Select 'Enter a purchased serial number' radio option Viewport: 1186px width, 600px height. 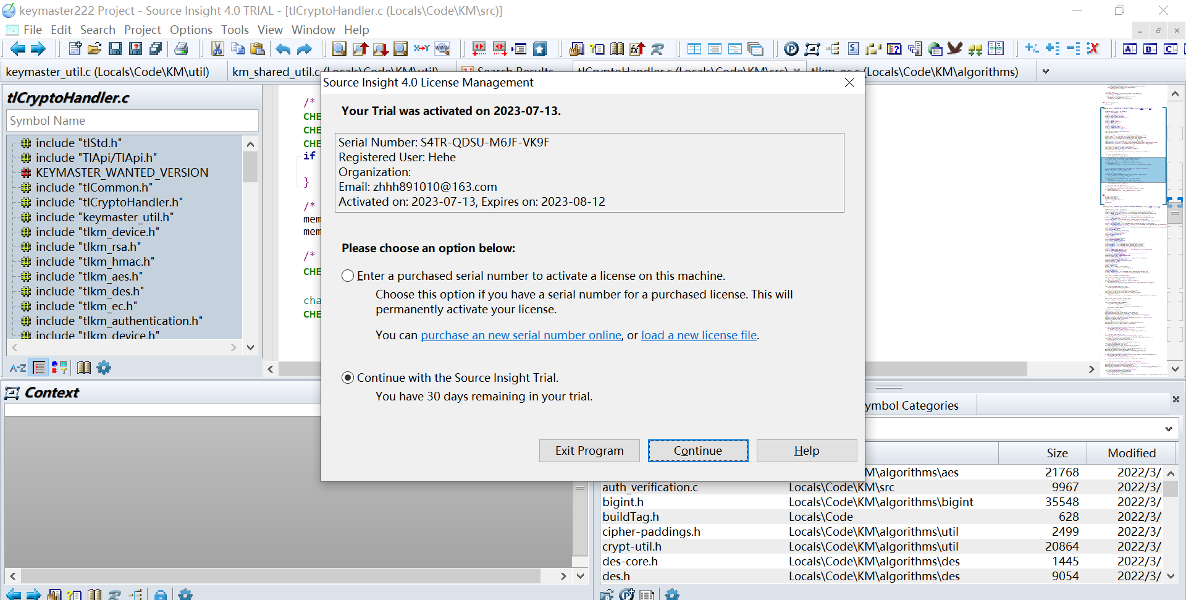(348, 276)
